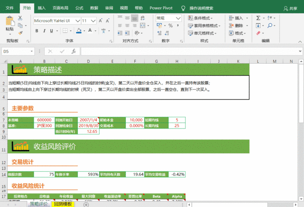Screen dimensions: 304x207
Task: Switch to the Insert tab
Action: point(41,8)
